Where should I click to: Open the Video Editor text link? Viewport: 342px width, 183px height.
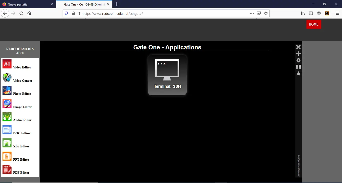point(22,67)
